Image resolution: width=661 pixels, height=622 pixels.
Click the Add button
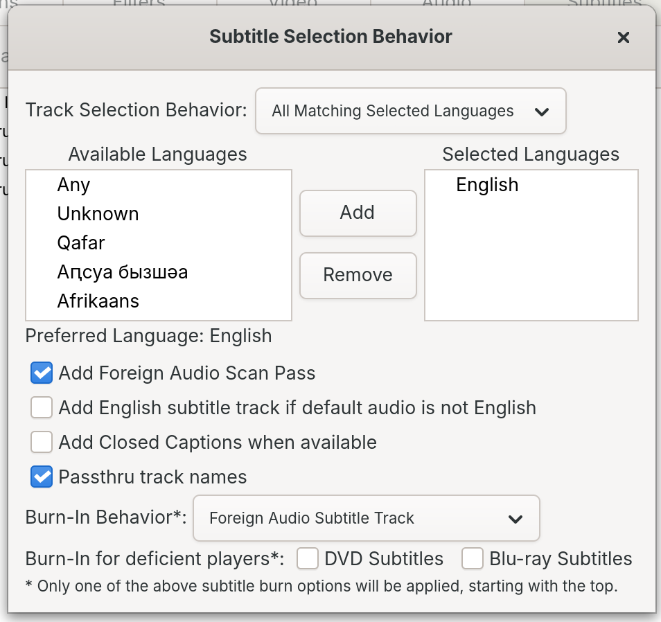tap(358, 213)
